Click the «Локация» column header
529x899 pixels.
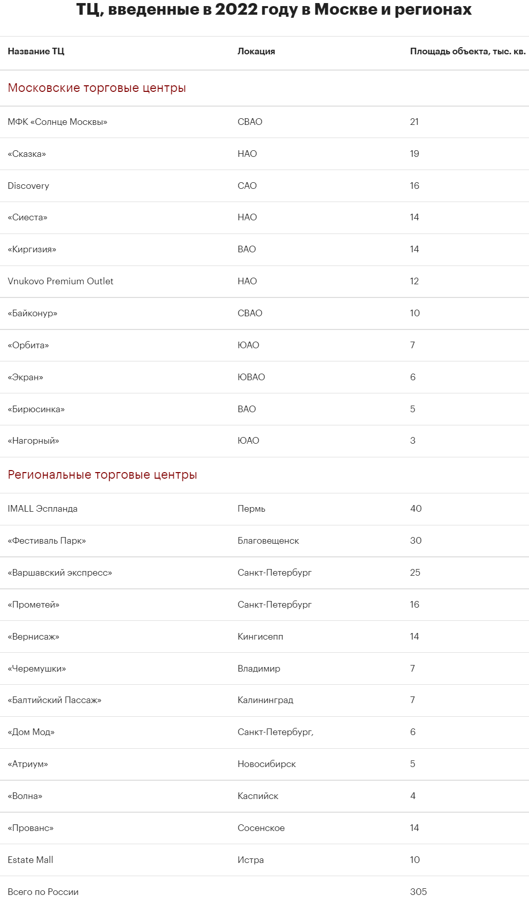click(x=256, y=51)
